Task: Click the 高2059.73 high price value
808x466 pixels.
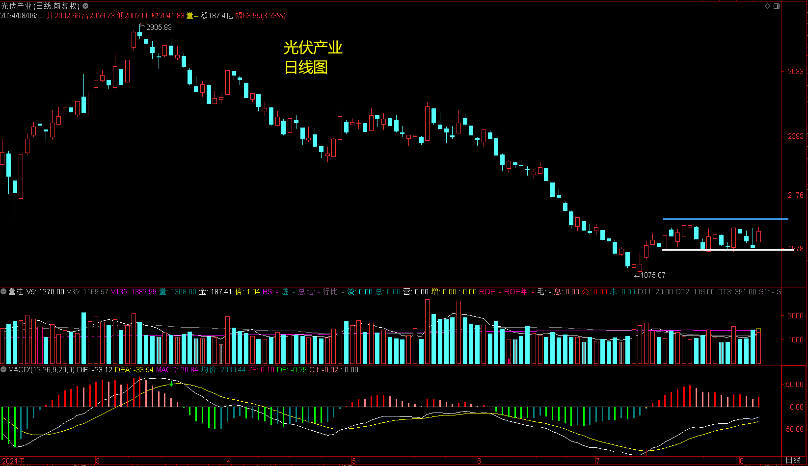Action: 99,16
